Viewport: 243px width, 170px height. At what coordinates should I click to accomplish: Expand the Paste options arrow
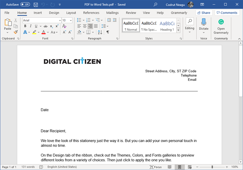[x=7, y=33]
